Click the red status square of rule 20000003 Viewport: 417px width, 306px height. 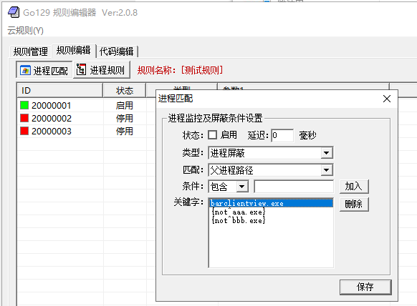pos(24,131)
